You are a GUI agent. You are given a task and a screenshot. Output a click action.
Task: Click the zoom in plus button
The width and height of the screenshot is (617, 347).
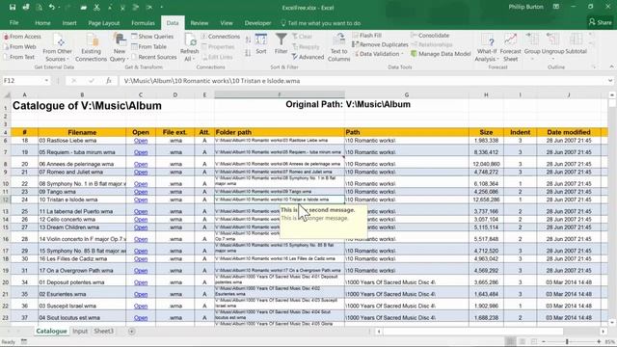click(599, 341)
